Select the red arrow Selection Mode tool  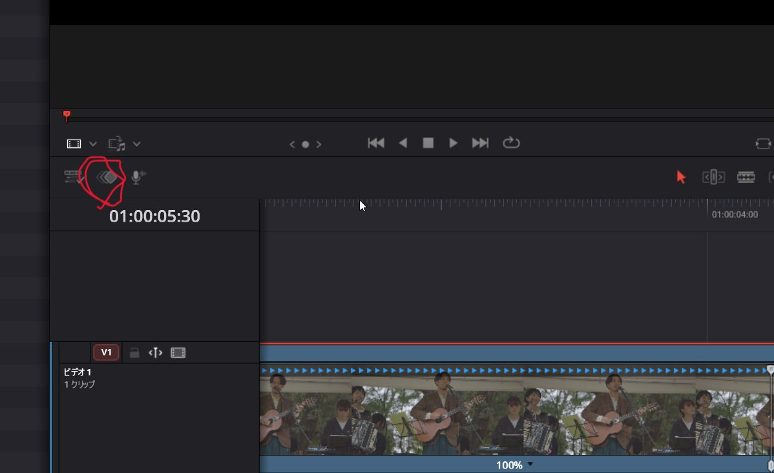[x=681, y=177]
